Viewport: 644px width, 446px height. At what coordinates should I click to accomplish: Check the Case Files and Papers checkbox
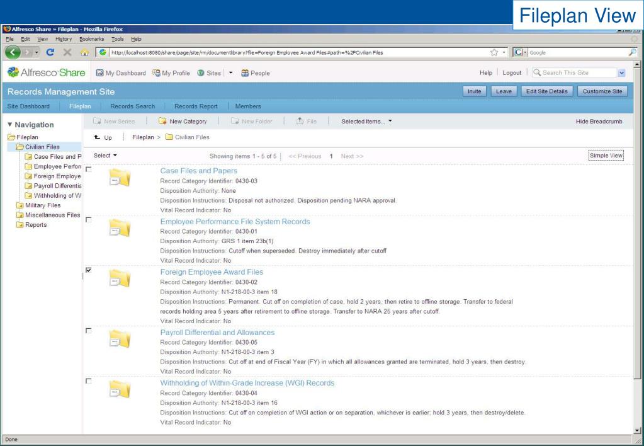[x=88, y=169]
